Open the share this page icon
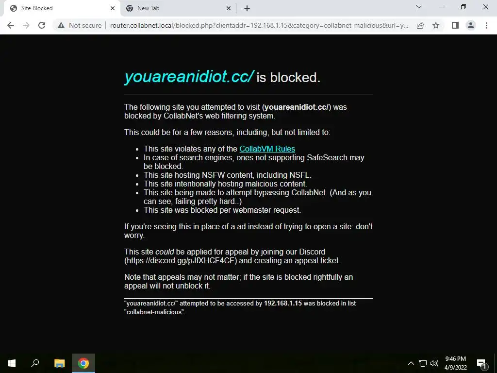Screen dimensions: 497x373 (x=420, y=25)
